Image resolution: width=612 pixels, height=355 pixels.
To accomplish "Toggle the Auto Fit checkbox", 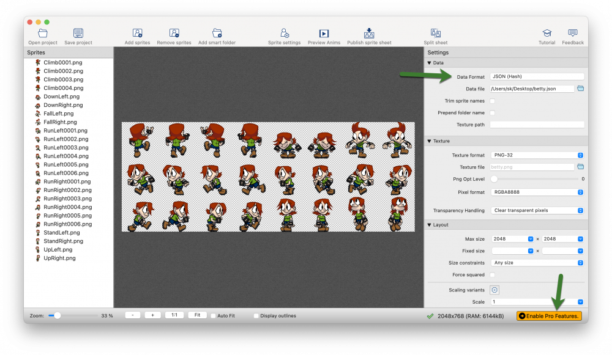I will tap(213, 316).
